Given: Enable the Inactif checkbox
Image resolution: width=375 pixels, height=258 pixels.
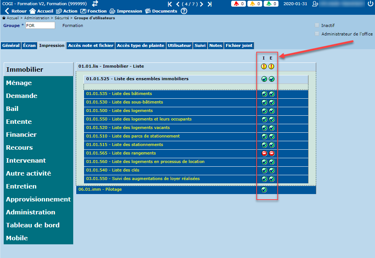Looking at the screenshot, I should click(x=317, y=26).
